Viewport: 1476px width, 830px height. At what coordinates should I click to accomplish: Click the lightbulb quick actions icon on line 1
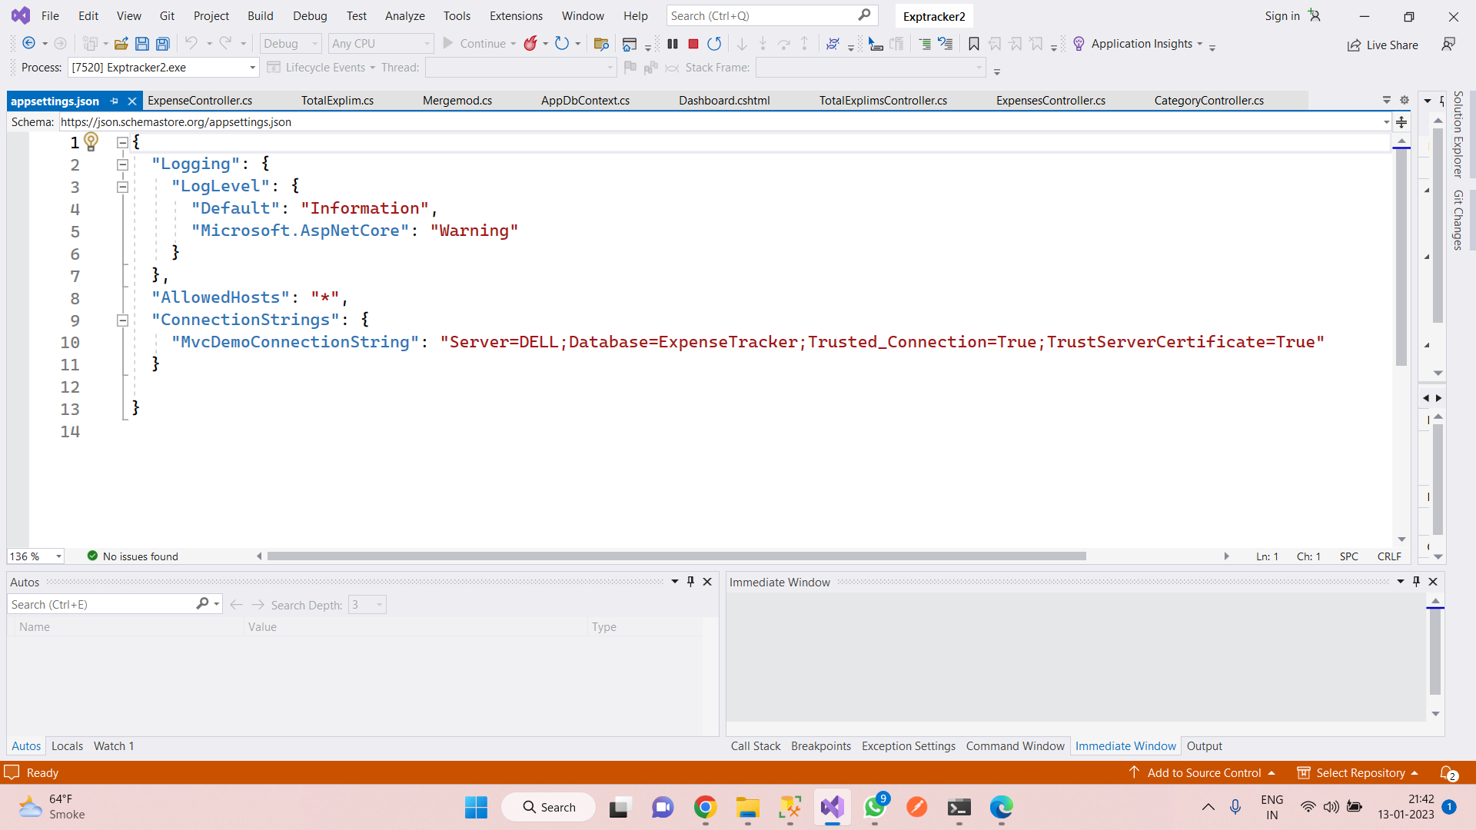pos(91,141)
